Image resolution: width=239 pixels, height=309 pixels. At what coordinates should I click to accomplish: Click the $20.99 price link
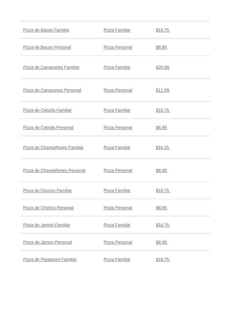pyautogui.click(x=163, y=67)
